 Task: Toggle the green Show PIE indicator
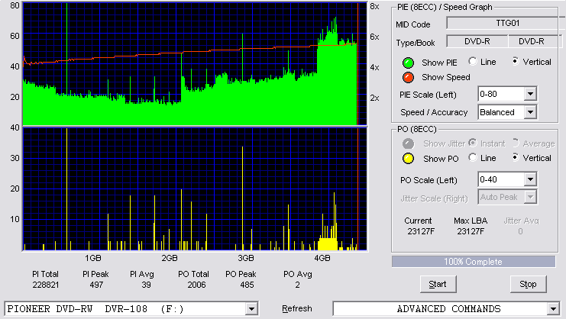tap(408, 63)
